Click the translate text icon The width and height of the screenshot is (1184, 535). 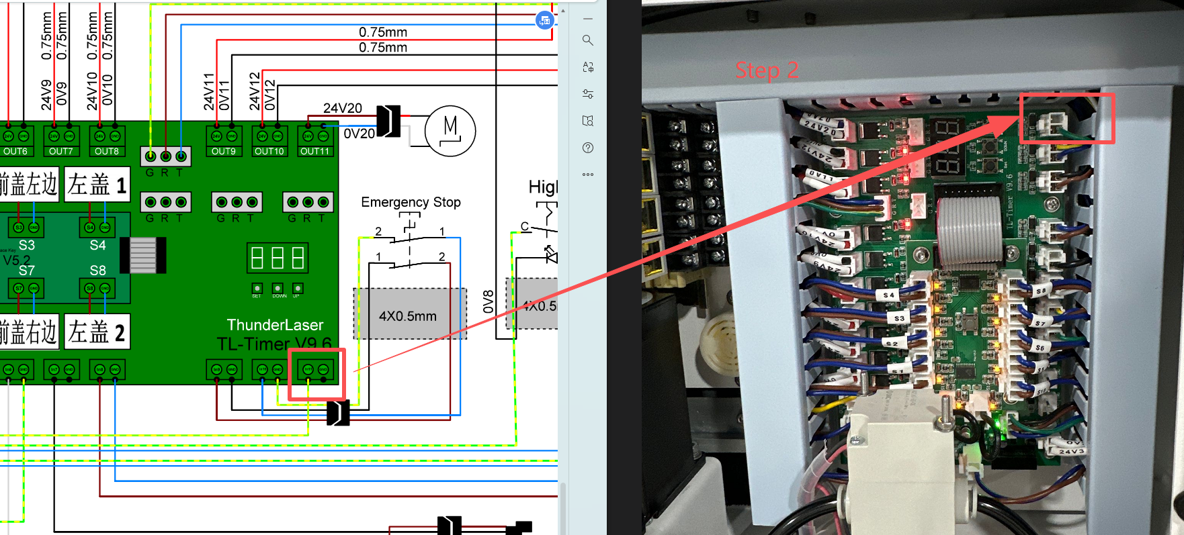pos(588,67)
